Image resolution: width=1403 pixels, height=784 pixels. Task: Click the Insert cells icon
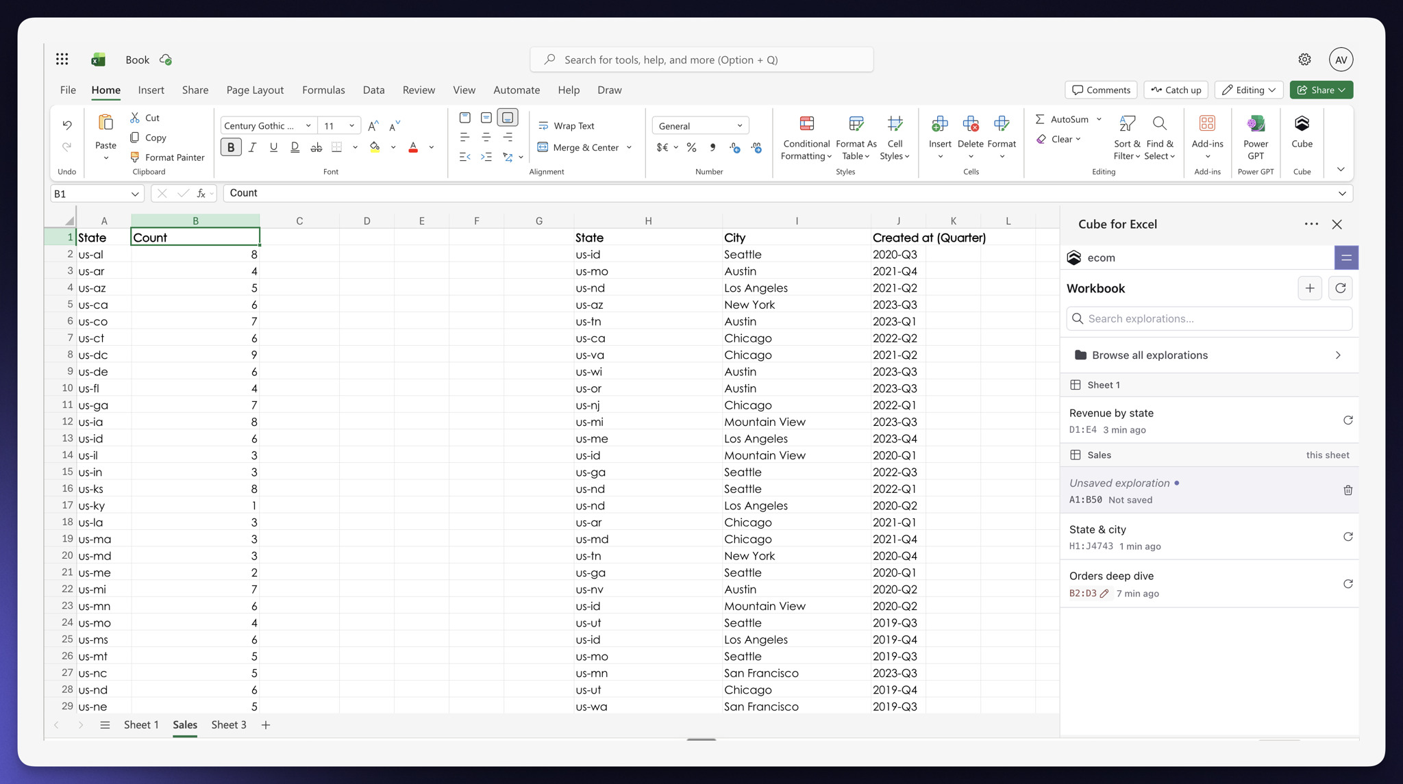click(940, 124)
